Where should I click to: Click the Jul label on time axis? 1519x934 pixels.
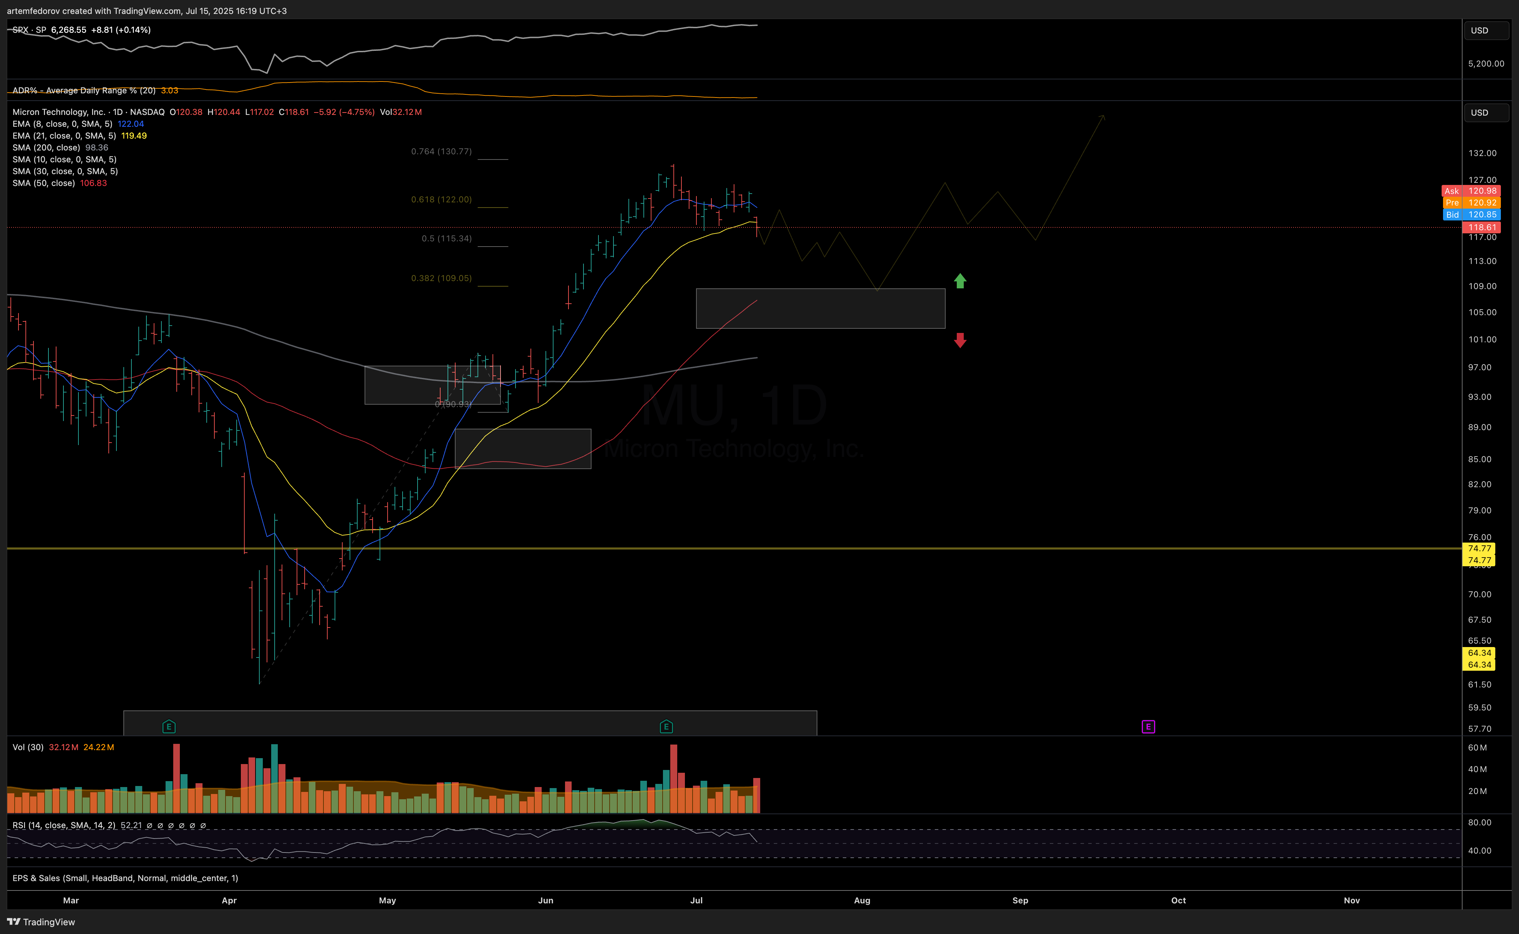point(697,900)
